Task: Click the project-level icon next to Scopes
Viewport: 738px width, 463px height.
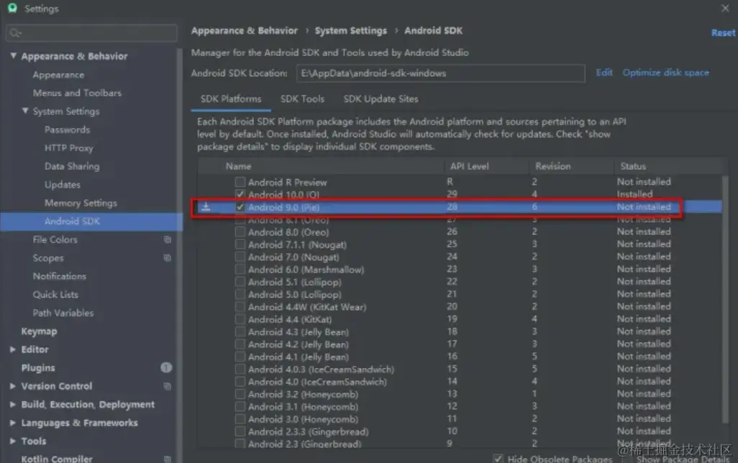Action: 167,258
